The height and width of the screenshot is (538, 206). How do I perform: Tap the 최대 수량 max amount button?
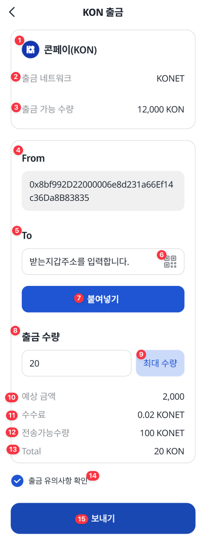[x=160, y=363]
